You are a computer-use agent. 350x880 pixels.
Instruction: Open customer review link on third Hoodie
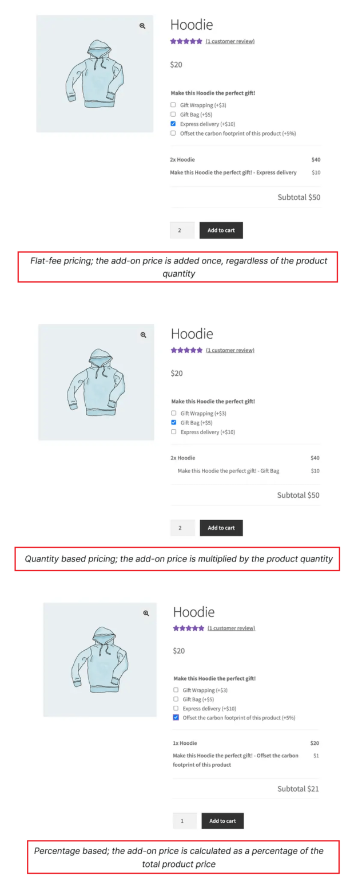(231, 628)
